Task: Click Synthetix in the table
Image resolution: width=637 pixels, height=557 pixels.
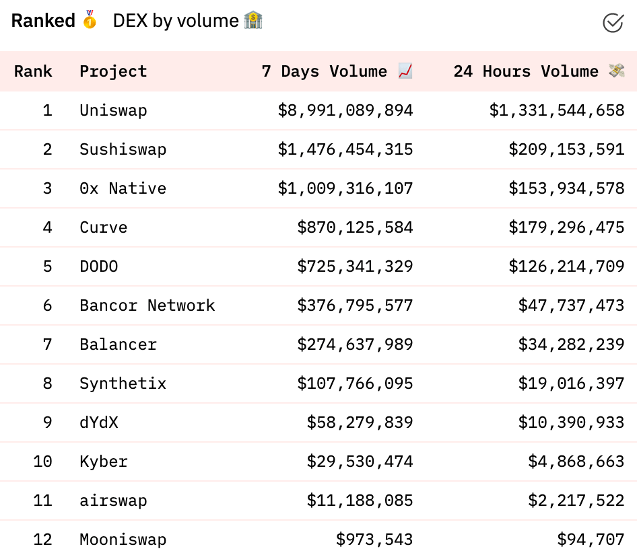Action: pos(123,383)
